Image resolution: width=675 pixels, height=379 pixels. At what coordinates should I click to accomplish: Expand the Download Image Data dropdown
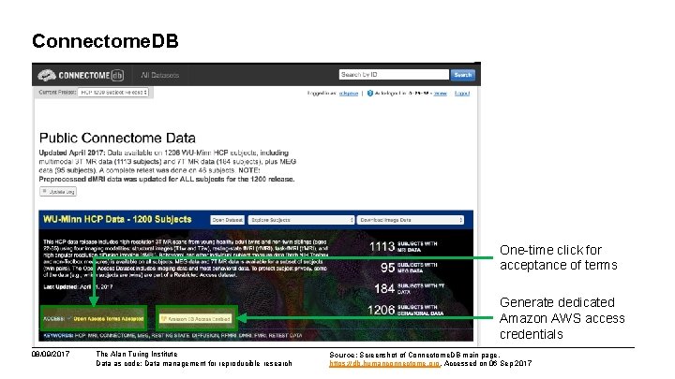click(411, 220)
